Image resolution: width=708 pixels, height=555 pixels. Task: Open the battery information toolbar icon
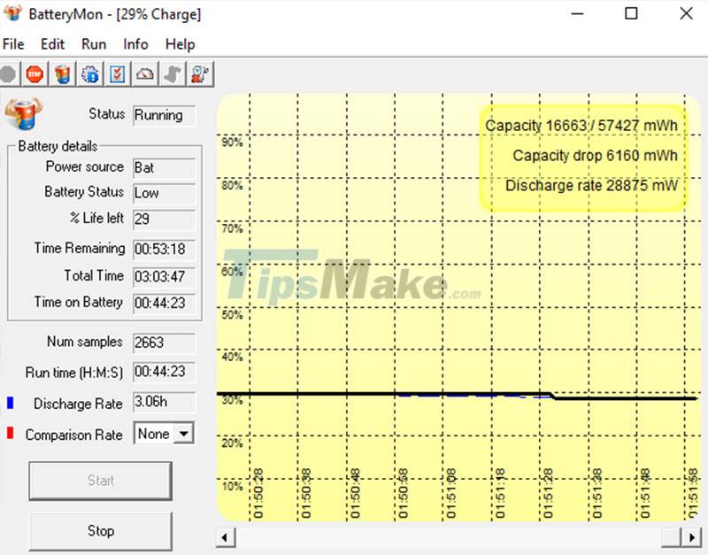62,73
